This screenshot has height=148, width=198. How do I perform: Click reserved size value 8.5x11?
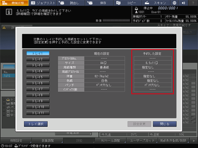(152, 63)
